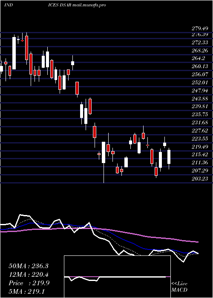Select the 272.33 price label

(x=200, y=43)
